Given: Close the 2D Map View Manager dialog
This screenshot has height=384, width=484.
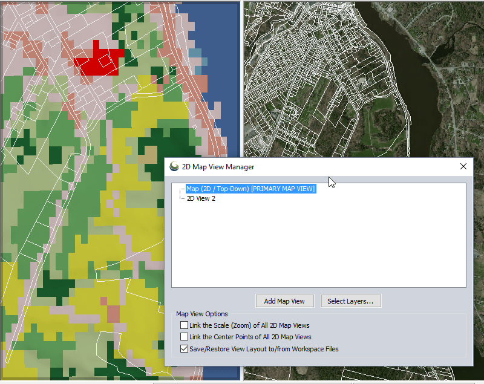Looking at the screenshot, I should [x=463, y=166].
